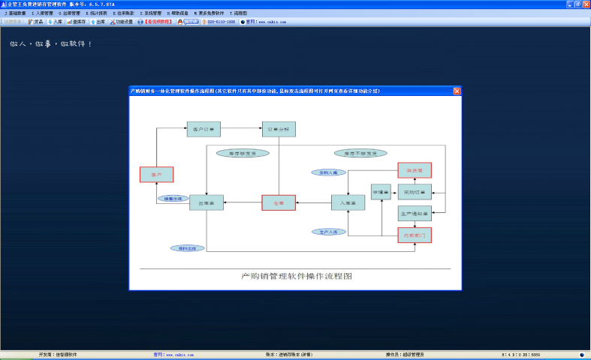Image resolution: width=591 pixels, height=360 pixels.
Task: Open the 入库 toolbar shortcut
Action: coord(55,22)
